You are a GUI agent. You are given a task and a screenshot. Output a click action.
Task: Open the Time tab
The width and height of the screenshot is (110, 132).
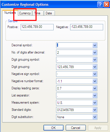(x=38, y=13)
